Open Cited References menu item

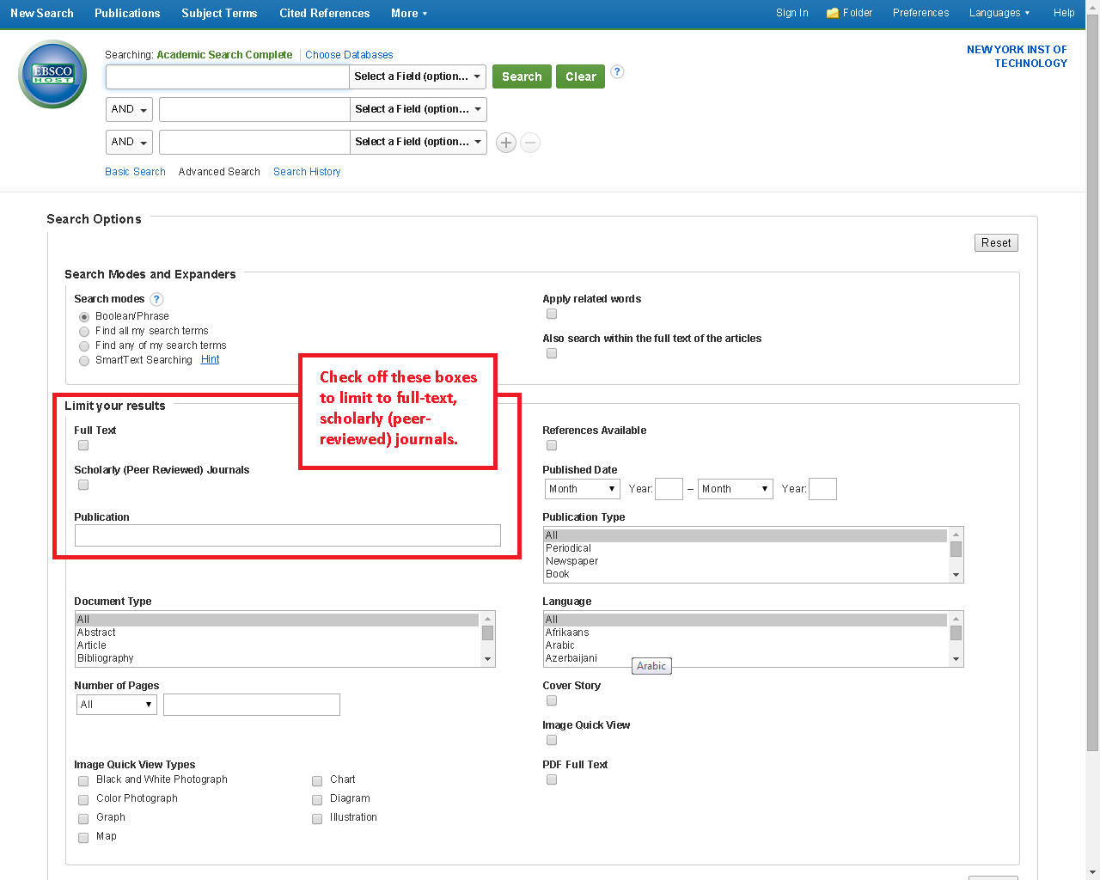tap(325, 13)
